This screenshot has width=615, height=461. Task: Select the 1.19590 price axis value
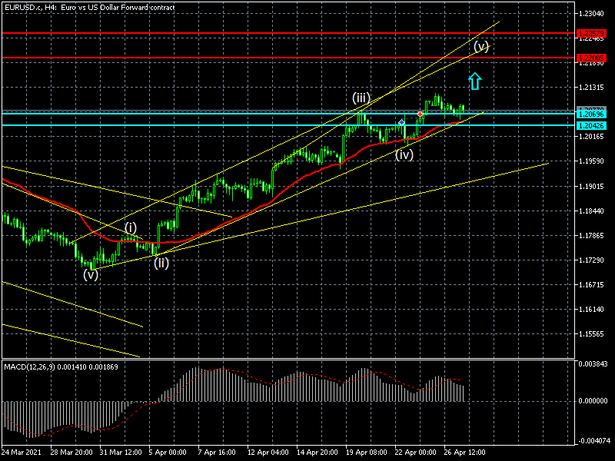(x=591, y=161)
